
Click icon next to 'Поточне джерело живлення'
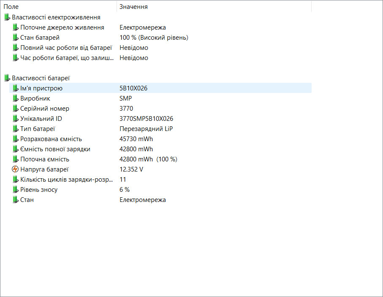[x=15, y=27]
